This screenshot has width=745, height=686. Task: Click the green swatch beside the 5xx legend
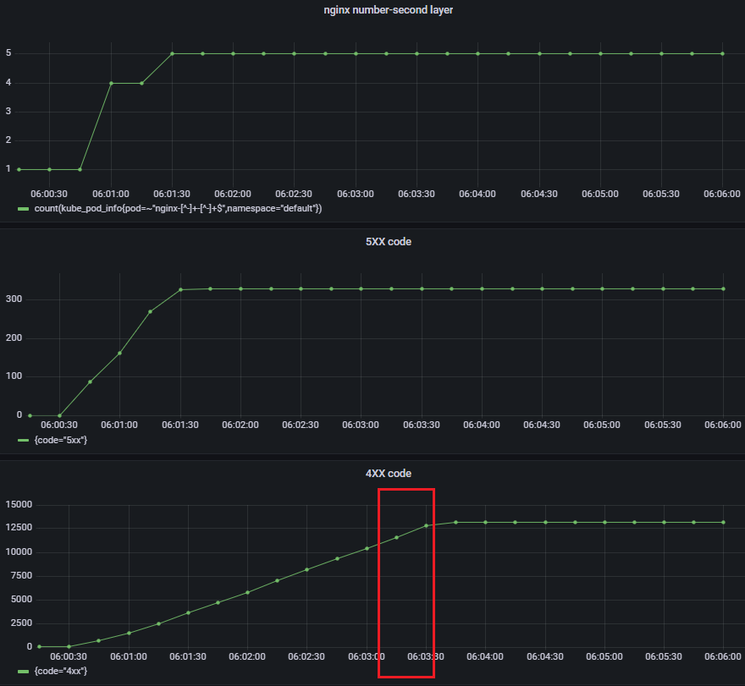click(23, 440)
